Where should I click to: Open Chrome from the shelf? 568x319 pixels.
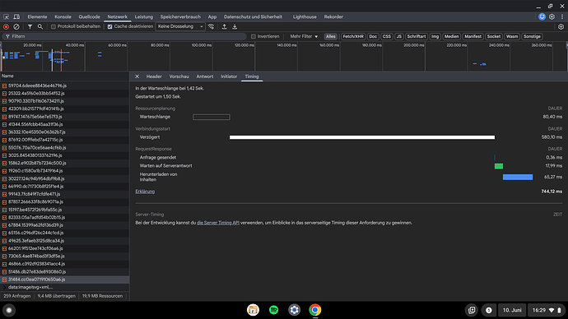click(315, 310)
